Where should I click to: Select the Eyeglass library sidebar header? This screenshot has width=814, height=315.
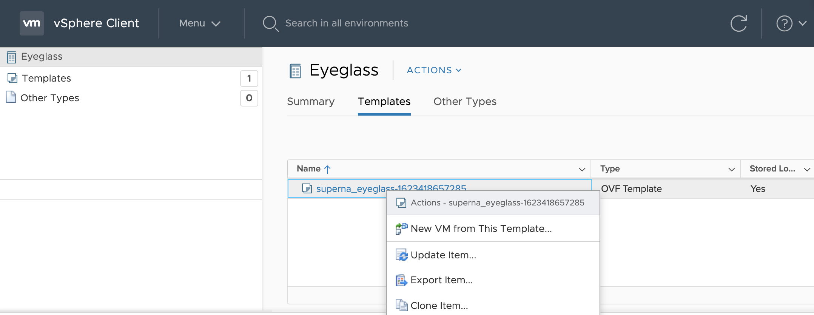pos(131,57)
